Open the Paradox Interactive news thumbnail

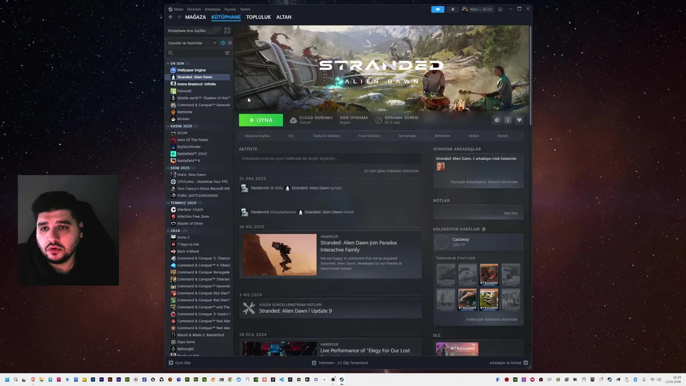pyautogui.click(x=279, y=255)
